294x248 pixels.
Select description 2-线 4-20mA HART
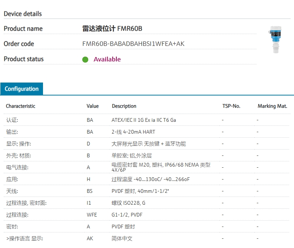[x=133, y=132]
